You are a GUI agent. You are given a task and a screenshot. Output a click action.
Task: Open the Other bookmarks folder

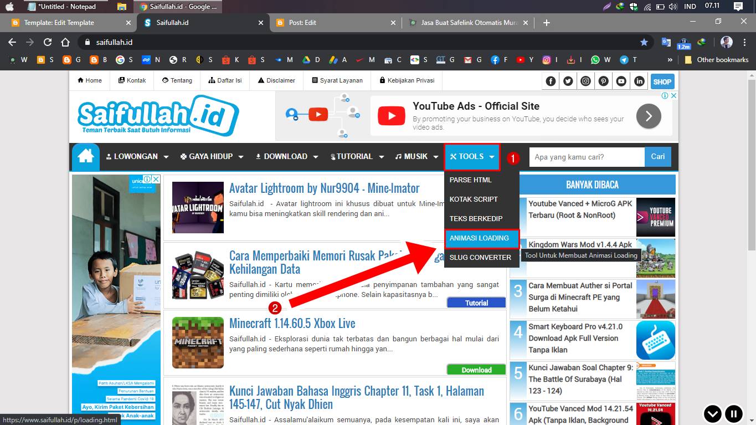717,60
